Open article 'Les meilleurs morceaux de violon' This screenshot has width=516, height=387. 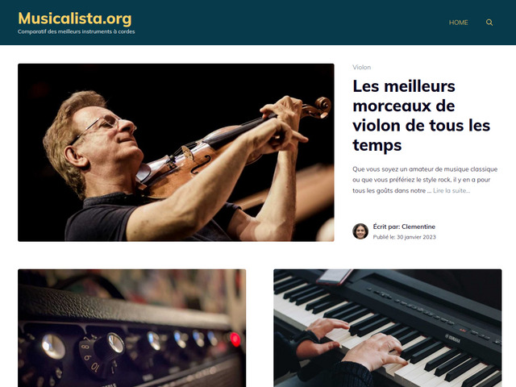421,115
